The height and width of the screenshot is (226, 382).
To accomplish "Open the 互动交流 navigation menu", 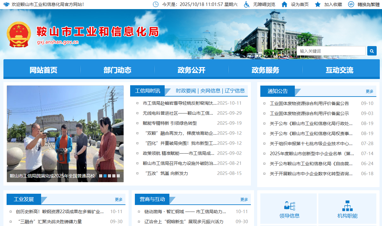I will coord(340,70).
